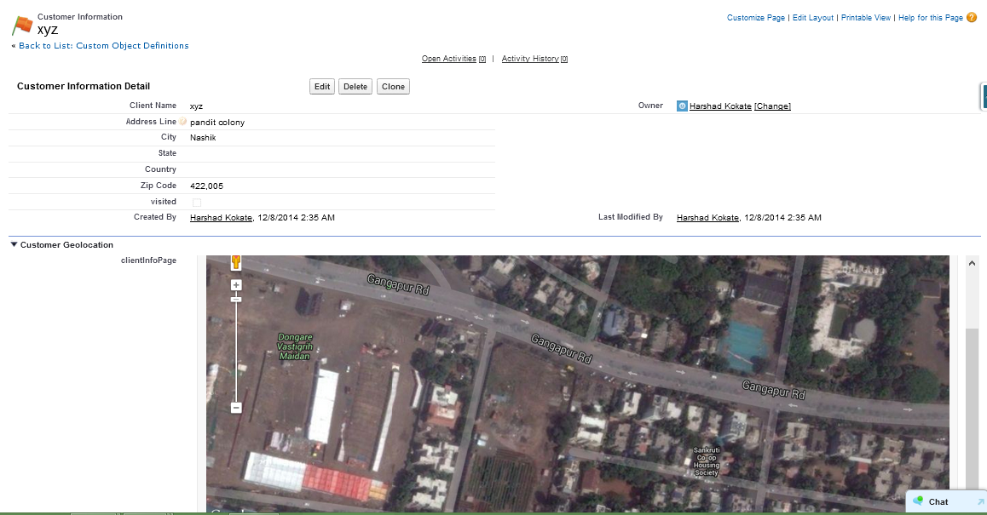Image resolution: width=987 pixels, height=515 pixels.
Task: Click the orange help question mark icon
Action: click(x=972, y=17)
